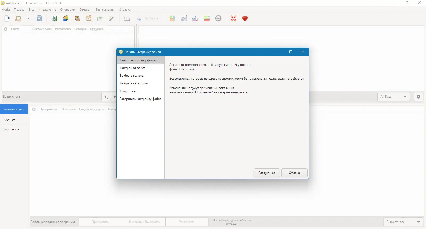
Task: Close the assistant dialog window
Action: click(303, 52)
